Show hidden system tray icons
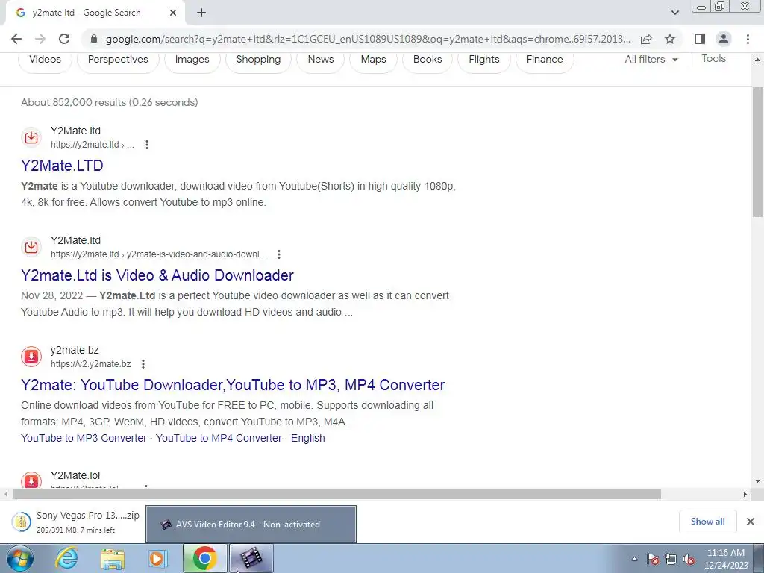 [x=634, y=560]
